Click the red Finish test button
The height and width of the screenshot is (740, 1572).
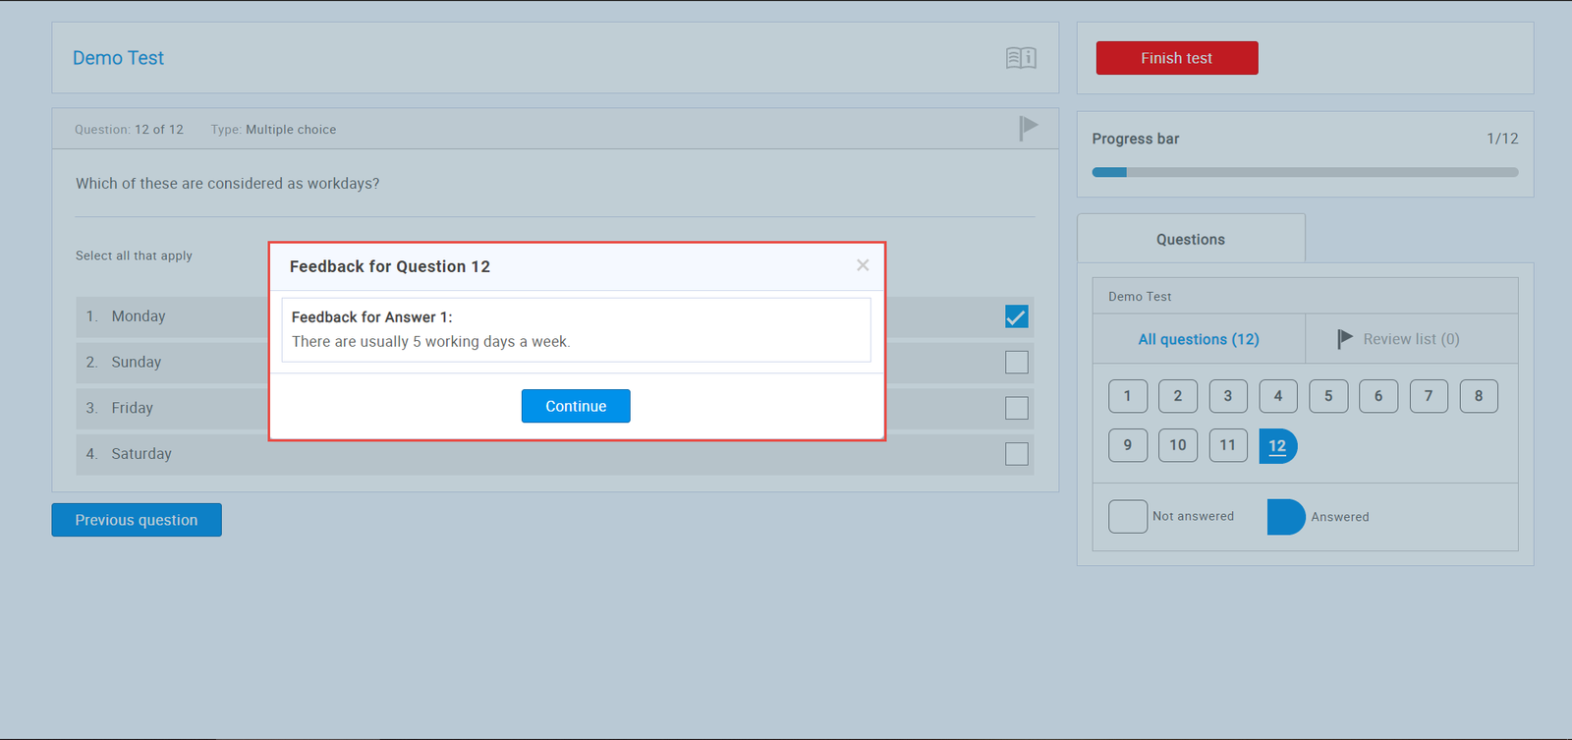point(1176,58)
